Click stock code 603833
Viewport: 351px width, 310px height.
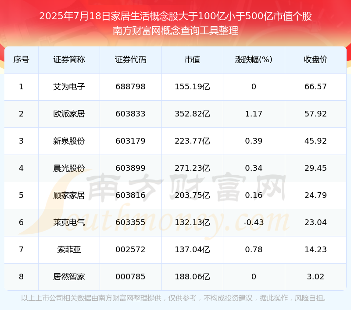point(130,114)
